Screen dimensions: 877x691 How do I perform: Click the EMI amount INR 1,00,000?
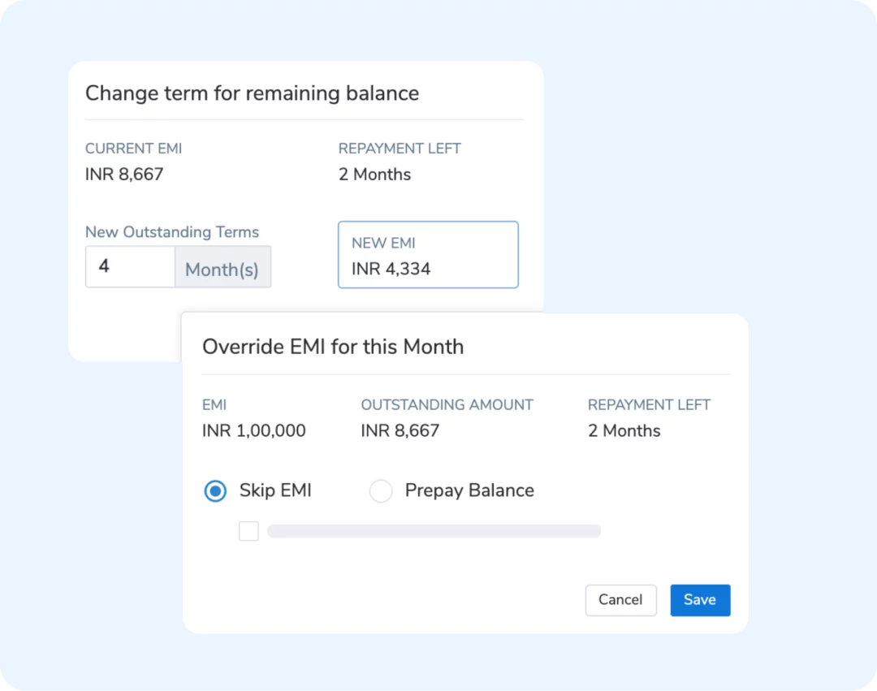254,430
